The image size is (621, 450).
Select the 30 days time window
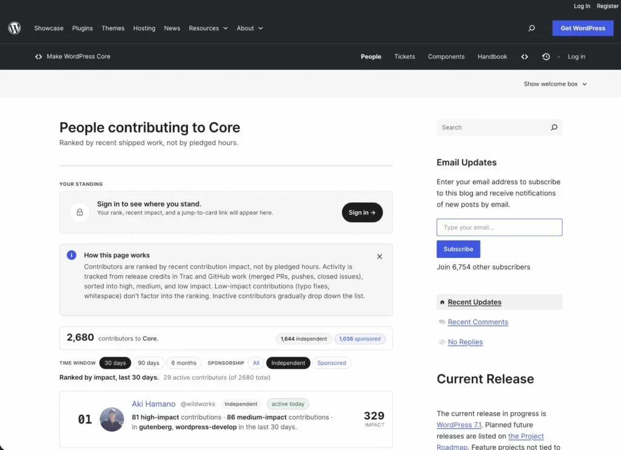pyautogui.click(x=115, y=363)
